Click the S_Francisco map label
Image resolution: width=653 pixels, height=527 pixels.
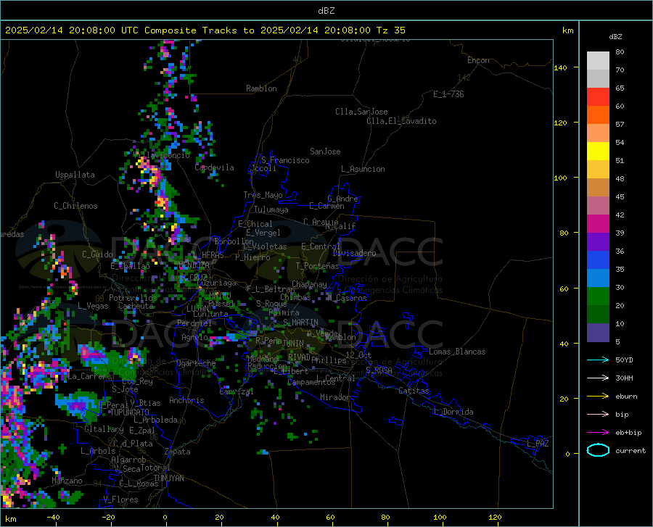tap(285, 160)
